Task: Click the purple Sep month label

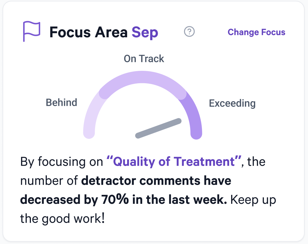Action: point(145,33)
